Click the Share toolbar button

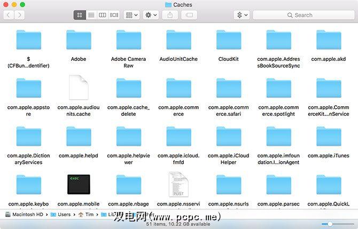tap(170, 15)
